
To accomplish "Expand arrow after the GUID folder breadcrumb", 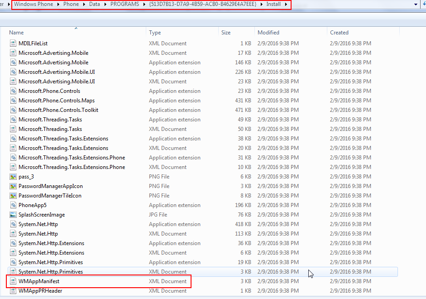I will tap(262, 4).
